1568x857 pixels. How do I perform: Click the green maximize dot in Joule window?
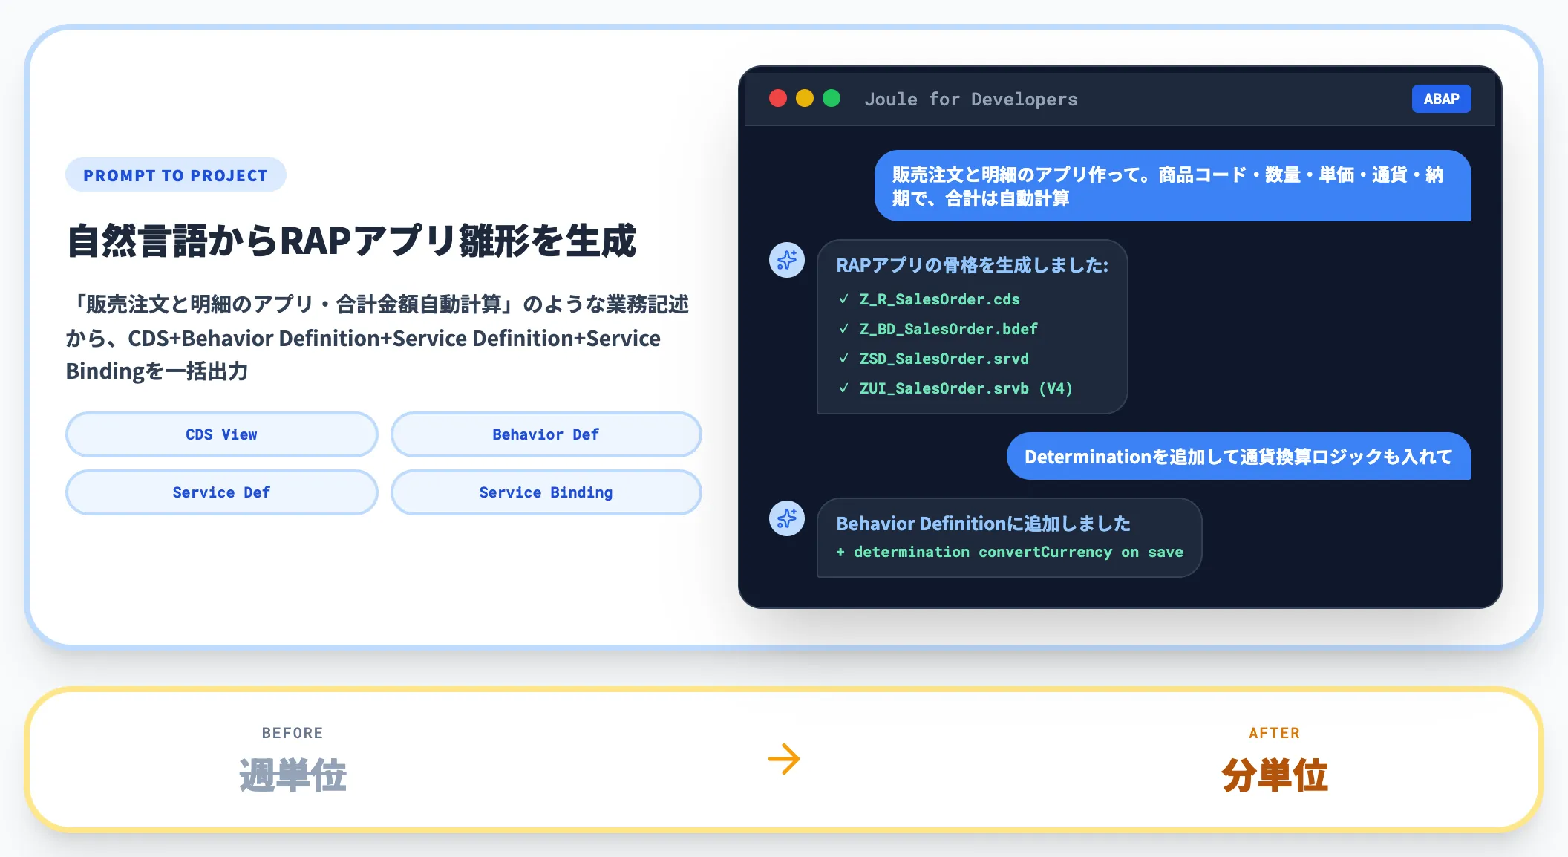(832, 99)
